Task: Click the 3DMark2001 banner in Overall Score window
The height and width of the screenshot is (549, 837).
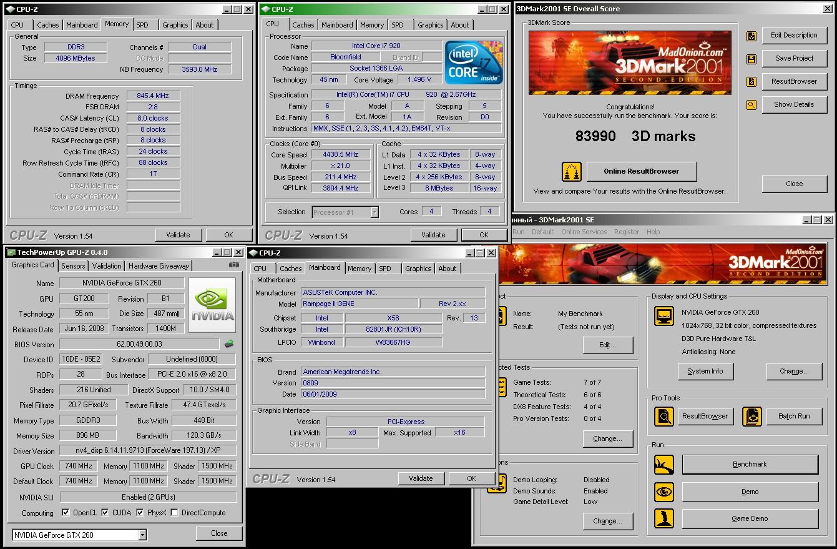Action: (x=630, y=62)
